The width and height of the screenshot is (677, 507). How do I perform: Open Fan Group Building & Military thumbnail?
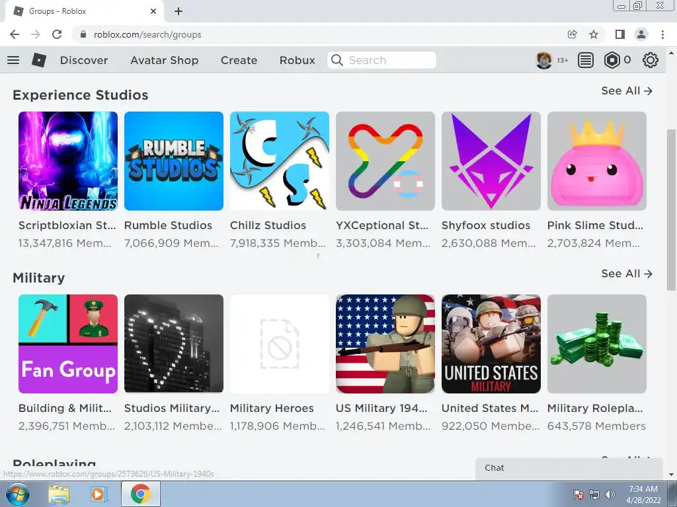coord(68,344)
